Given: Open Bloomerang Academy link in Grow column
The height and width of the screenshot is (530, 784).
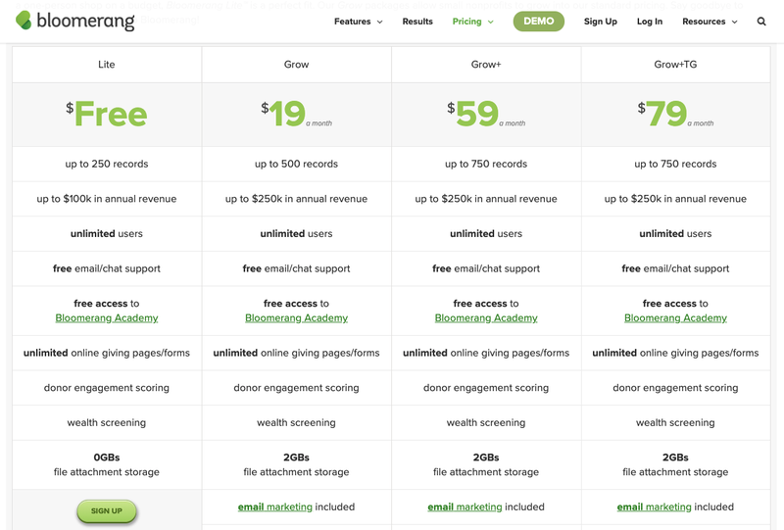Looking at the screenshot, I should (296, 318).
